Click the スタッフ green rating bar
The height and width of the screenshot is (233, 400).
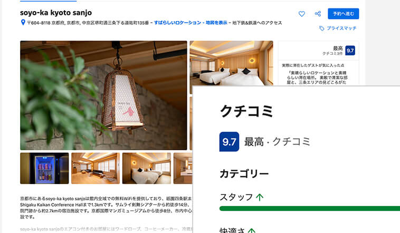coord(310,209)
